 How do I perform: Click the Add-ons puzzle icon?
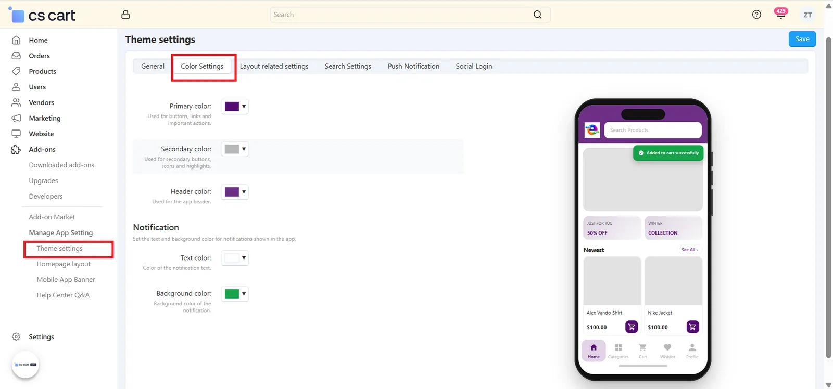click(16, 149)
